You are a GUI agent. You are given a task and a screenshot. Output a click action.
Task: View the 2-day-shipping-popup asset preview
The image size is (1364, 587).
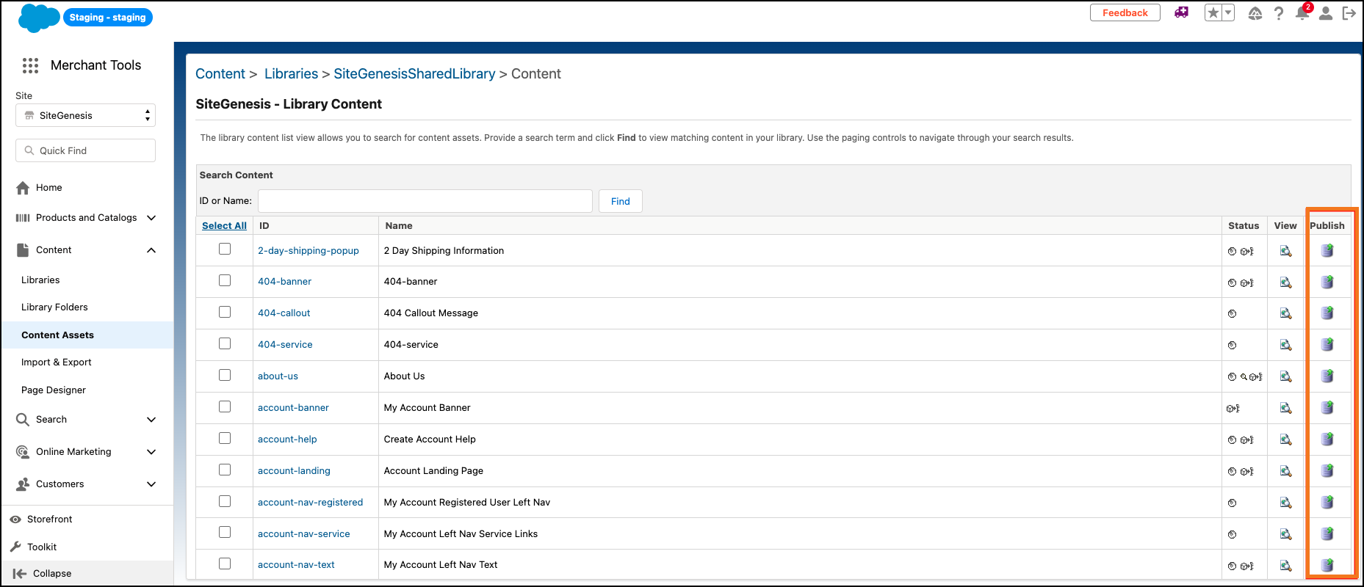coord(1285,251)
